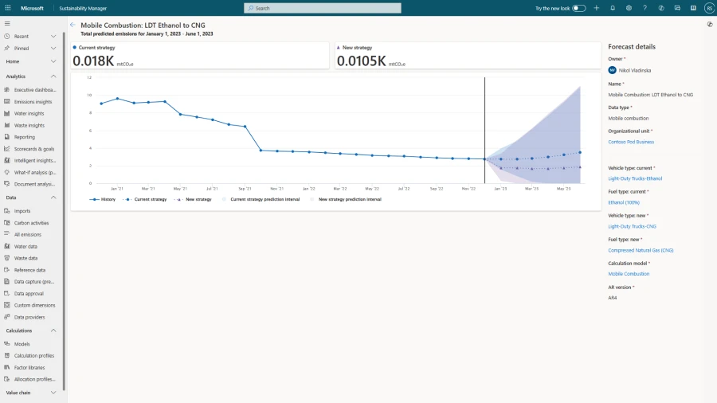The height and width of the screenshot is (403, 717).
Task: Collapse the Analytics group
Action: [x=53, y=76]
